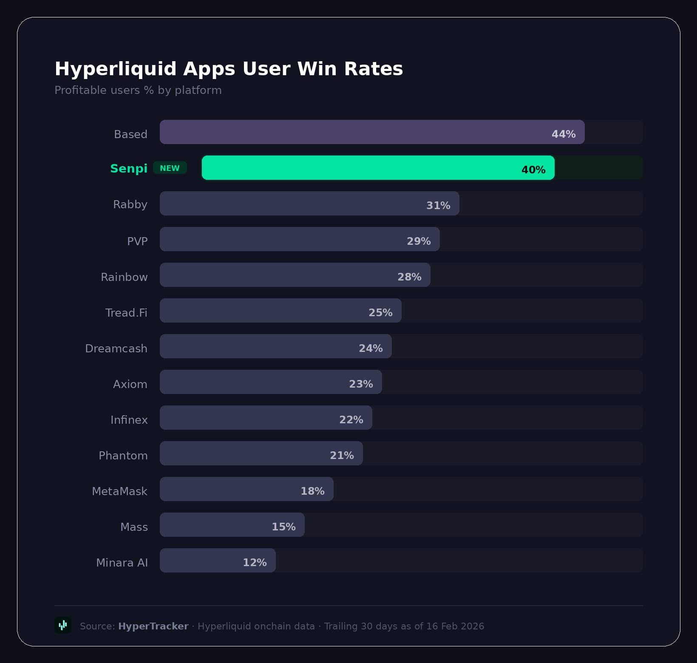697x663 pixels.
Task: Click the Axiom 23% bar
Action: coord(271,382)
